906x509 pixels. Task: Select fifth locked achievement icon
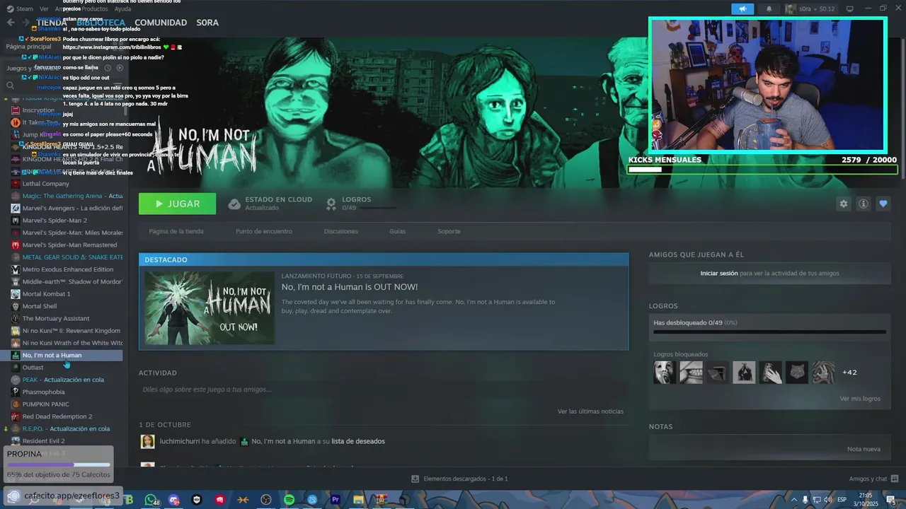tap(771, 372)
